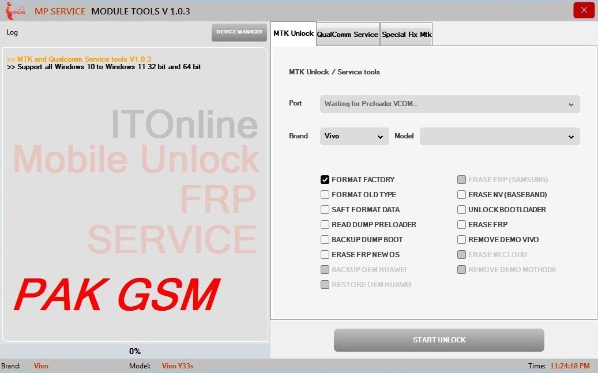The height and width of the screenshot is (373, 598).
Task: Check the BACKUP DUMP BOOT box
Action: coord(325,239)
